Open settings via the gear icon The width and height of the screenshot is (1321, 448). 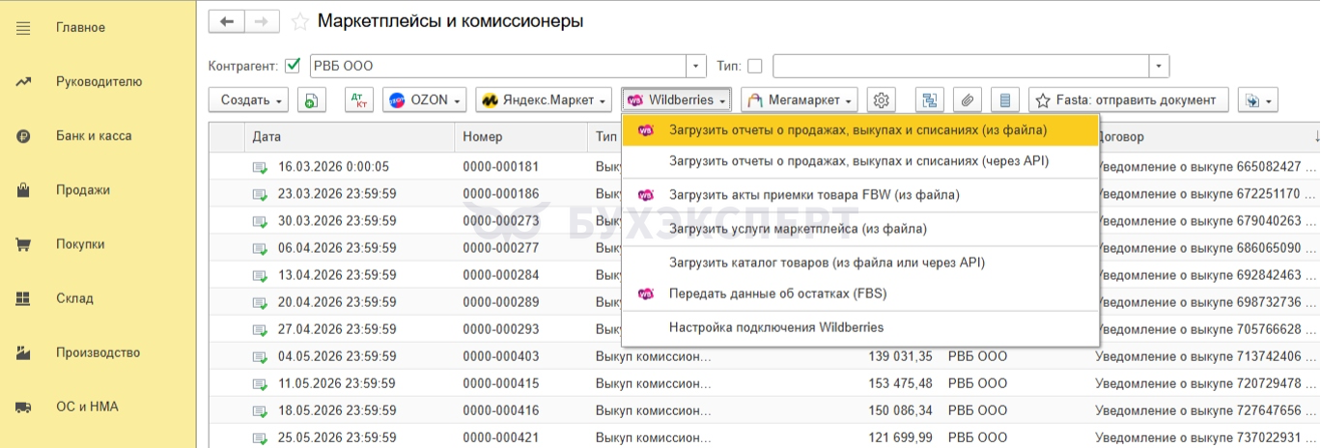click(x=881, y=99)
